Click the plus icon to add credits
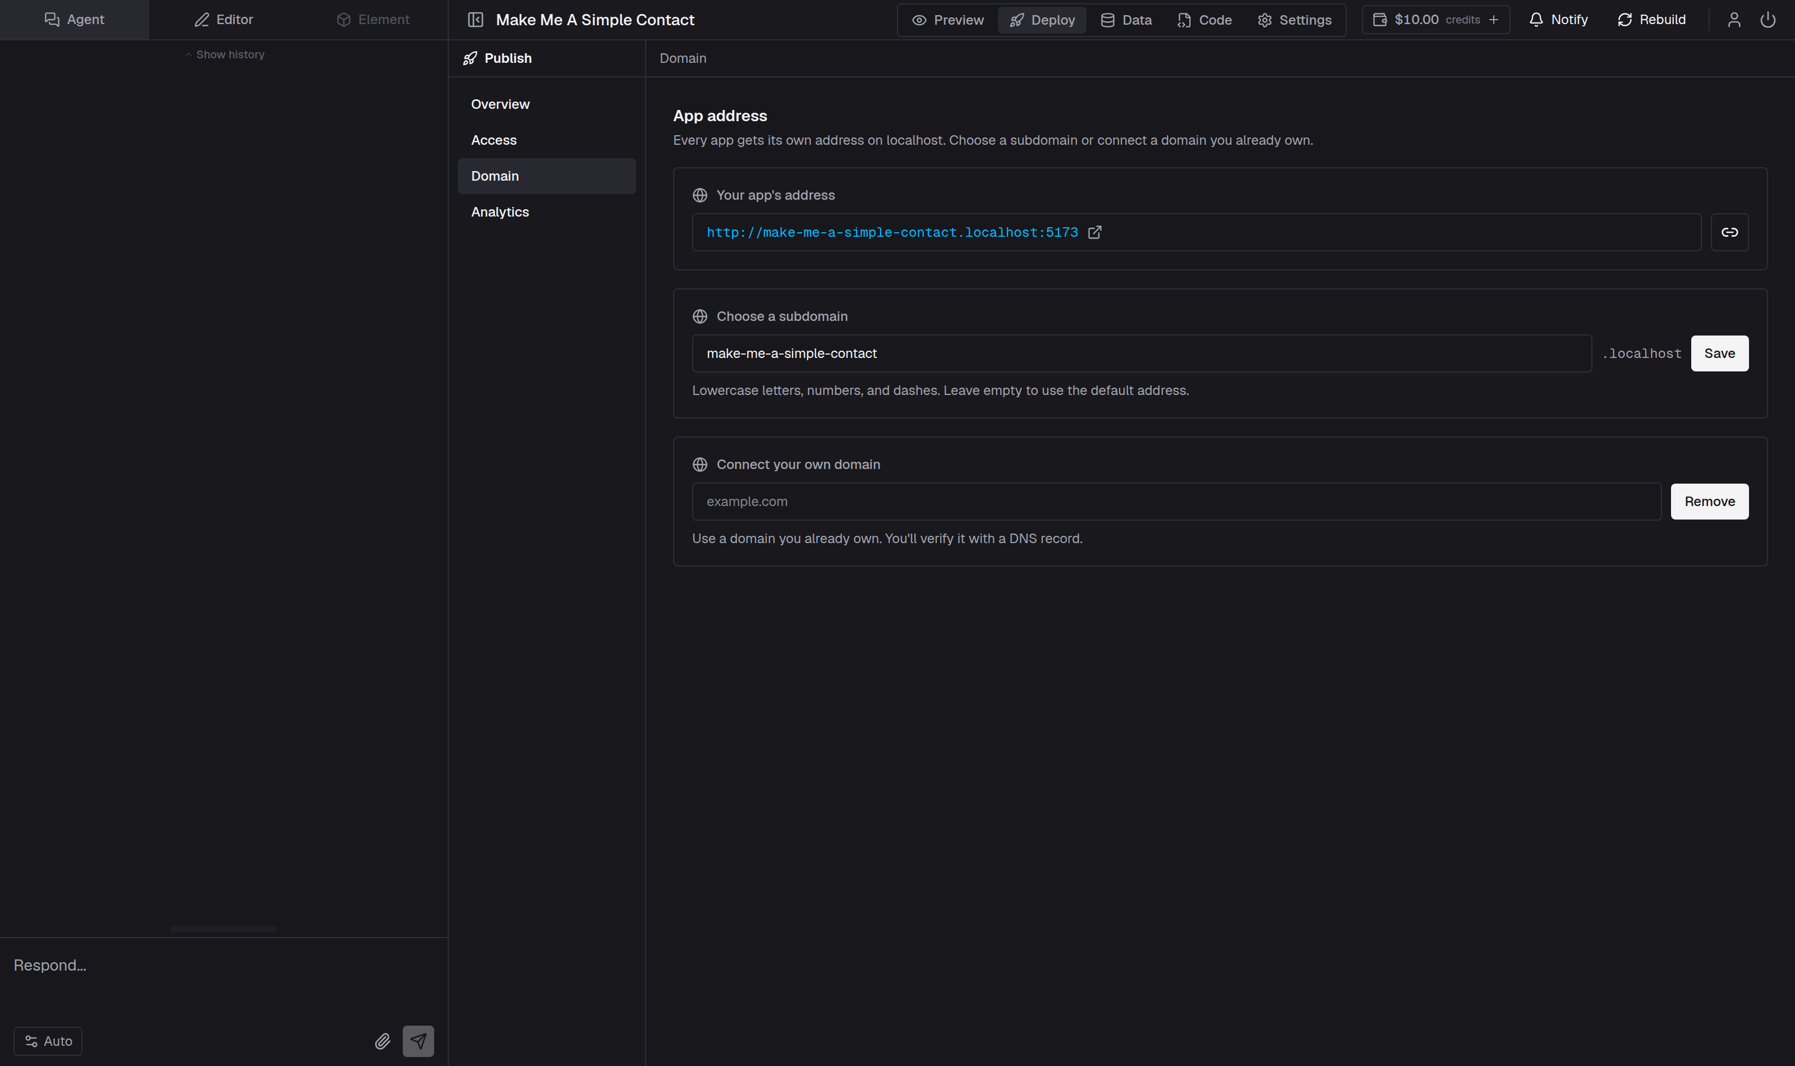 point(1493,20)
